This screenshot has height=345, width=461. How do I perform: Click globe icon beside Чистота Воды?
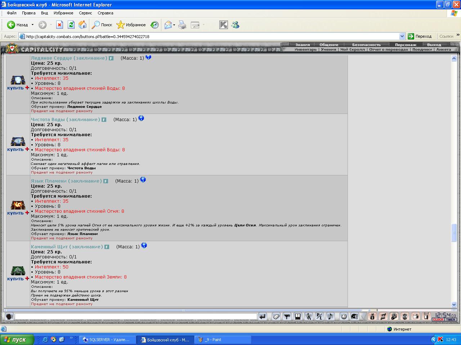(141, 118)
